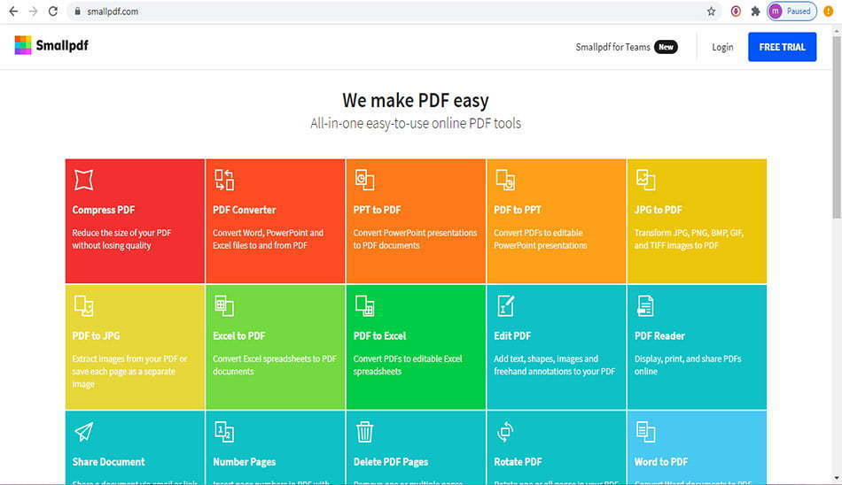The height and width of the screenshot is (485, 842).
Task: Click the orange browser alert icon
Action: tap(829, 12)
